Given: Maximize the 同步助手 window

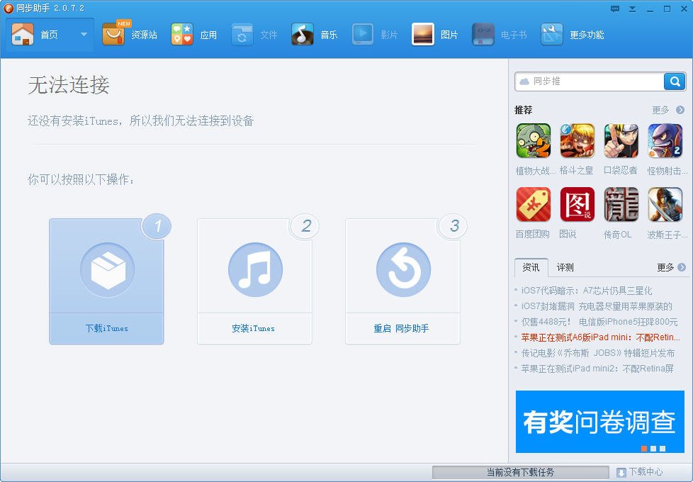Looking at the screenshot, I should click(x=667, y=9).
